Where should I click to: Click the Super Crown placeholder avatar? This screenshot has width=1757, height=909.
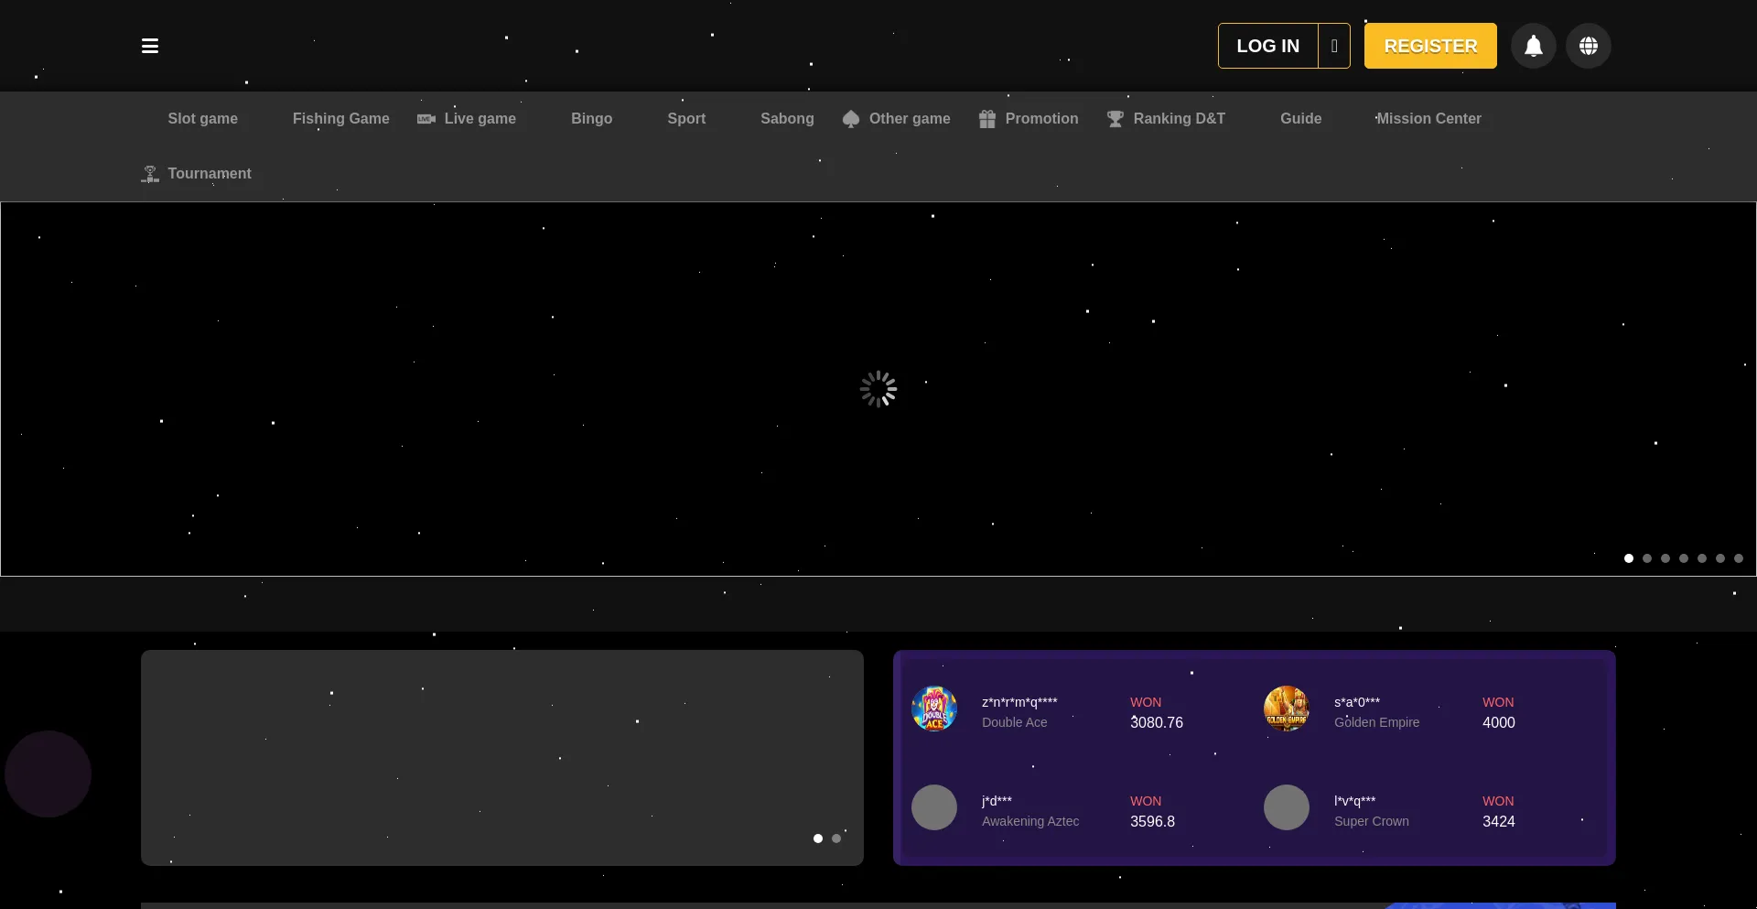click(x=1287, y=807)
